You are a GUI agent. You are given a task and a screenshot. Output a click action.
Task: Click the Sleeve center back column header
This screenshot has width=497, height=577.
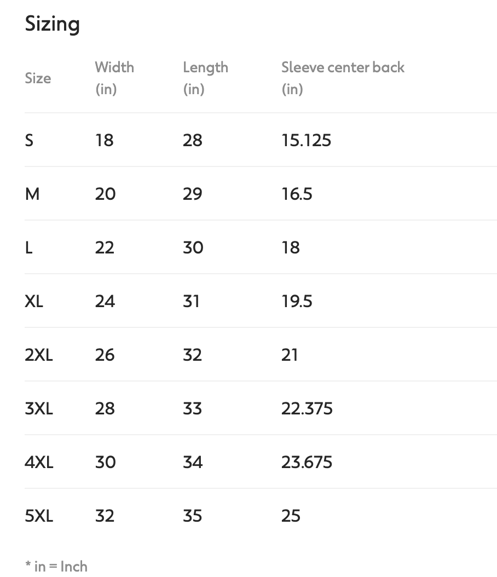343,78
